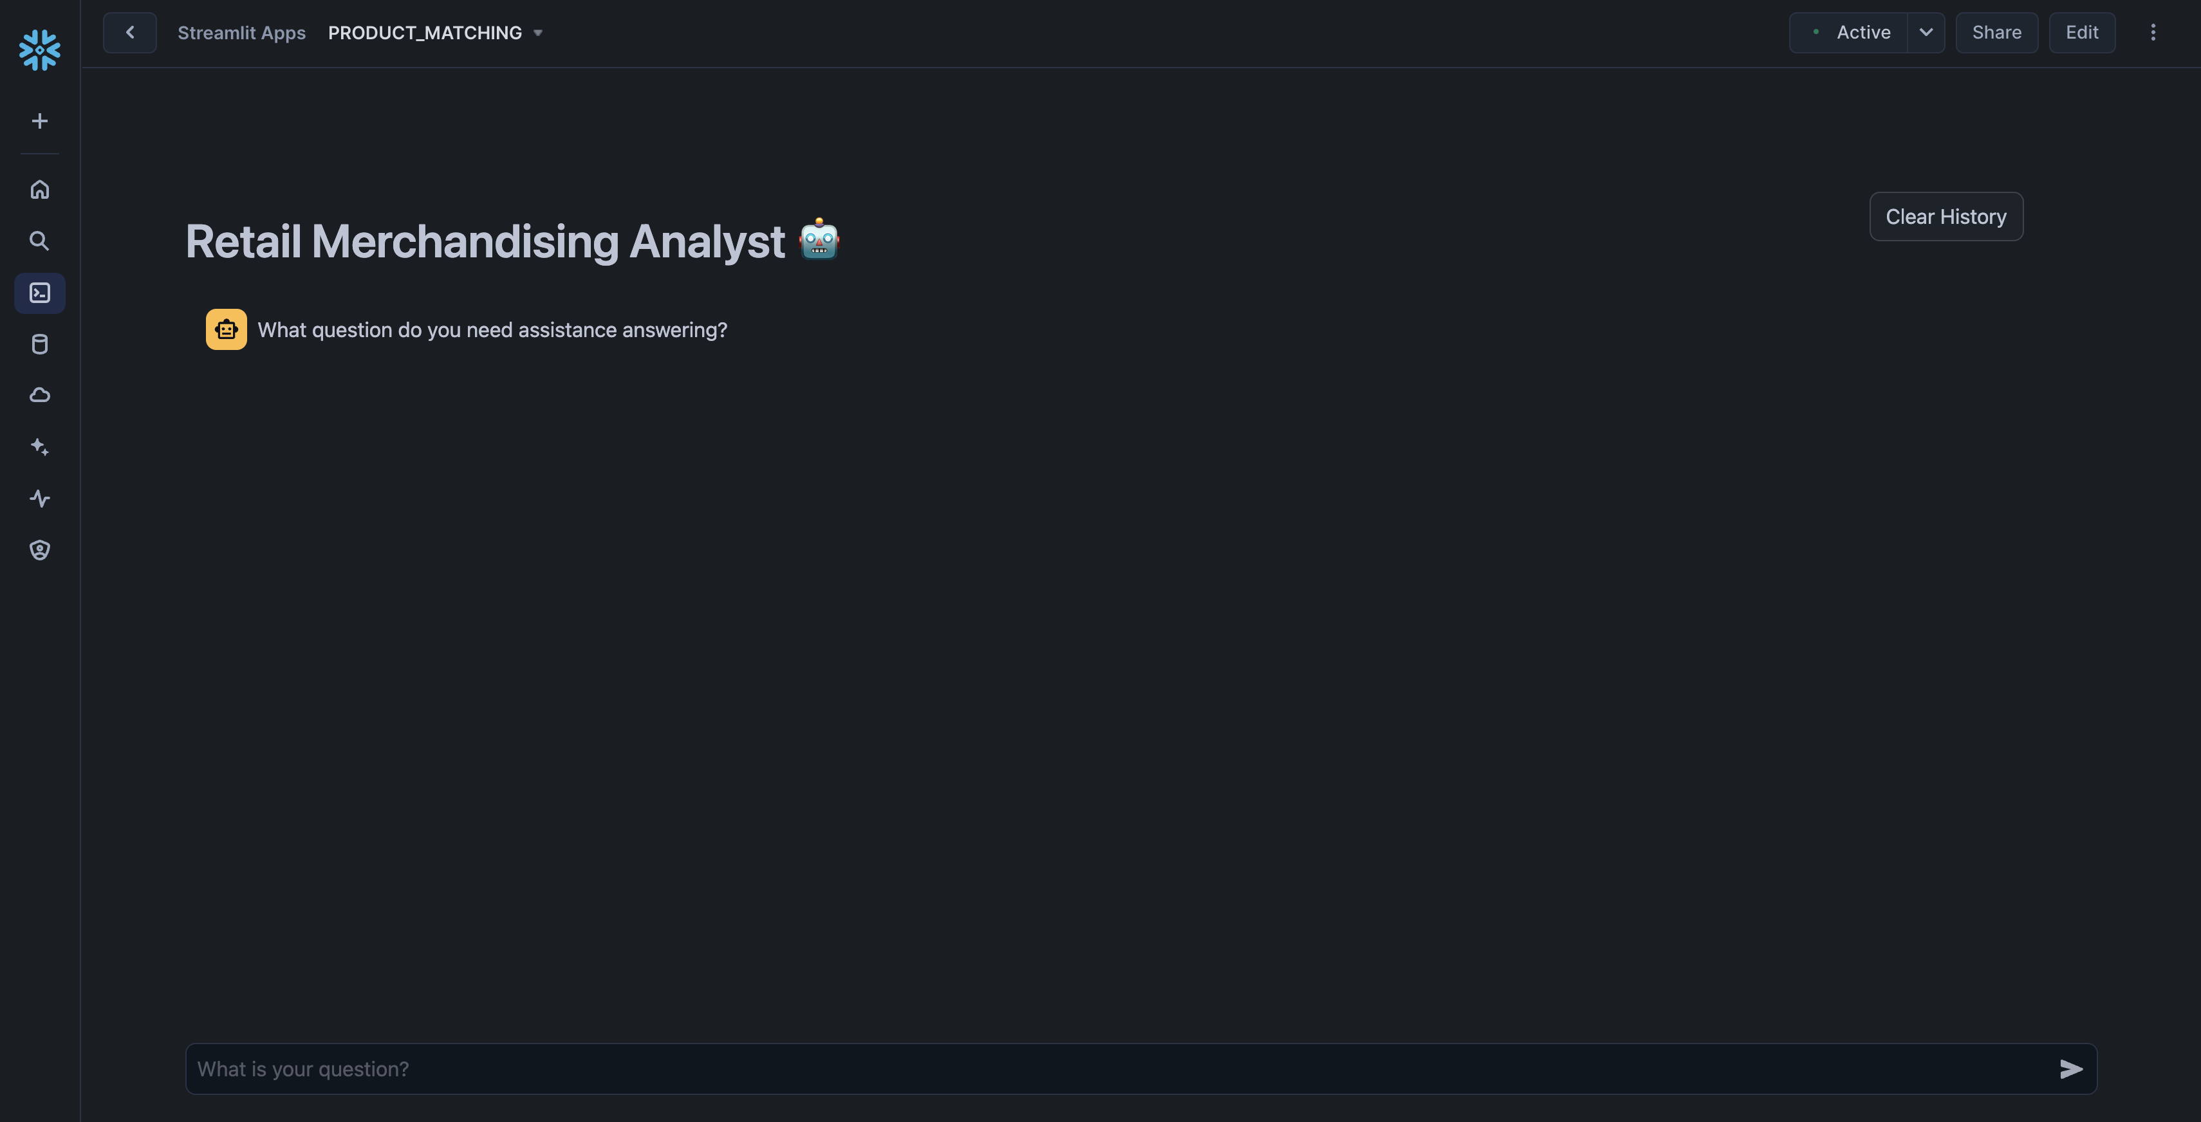Open Search from the sidebar
2201x1122 pixels.
[39, 241]
